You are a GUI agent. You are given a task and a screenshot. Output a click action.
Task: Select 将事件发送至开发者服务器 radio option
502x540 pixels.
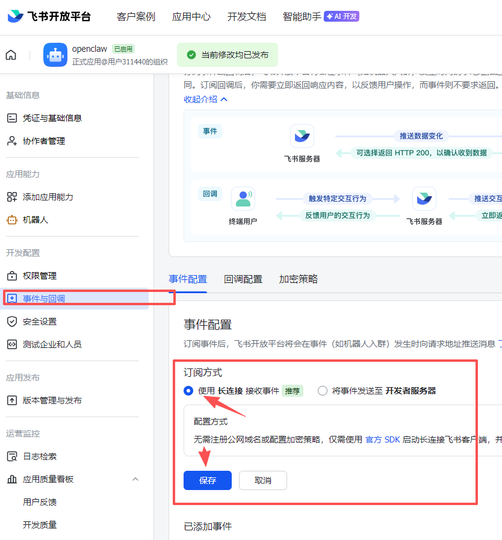pyautogui.click(x=323, y=391)
